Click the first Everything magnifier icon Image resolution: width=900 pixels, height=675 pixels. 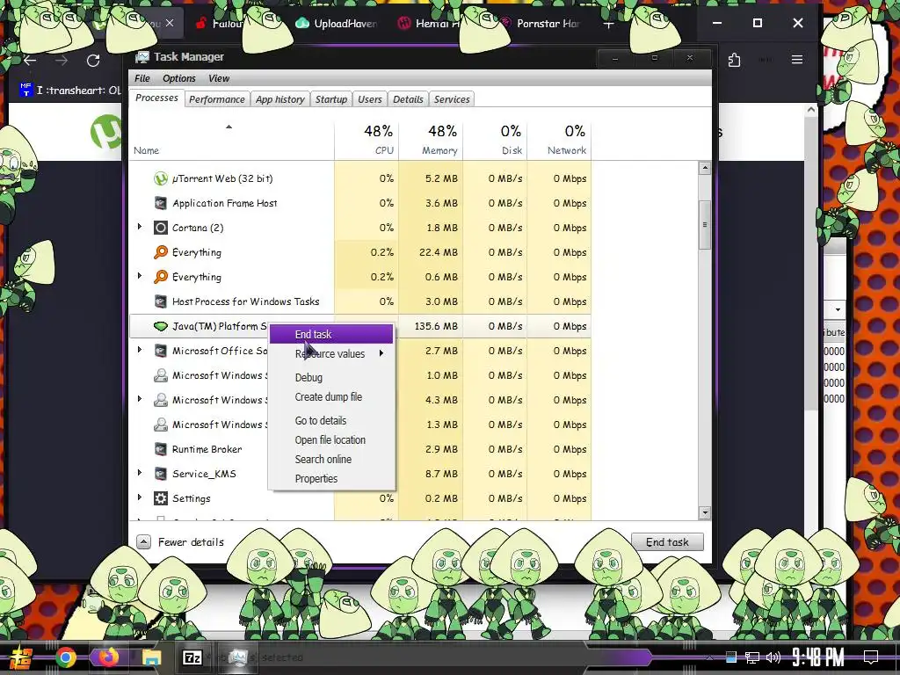click(161, 252)
